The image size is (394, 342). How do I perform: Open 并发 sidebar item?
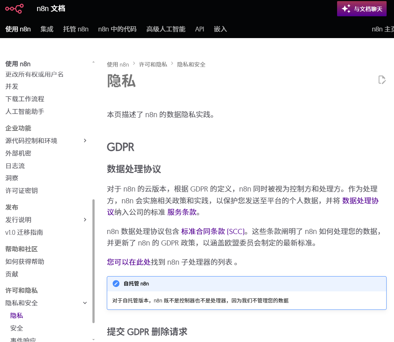12,87
